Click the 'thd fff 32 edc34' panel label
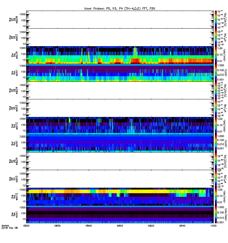This screenshot has width=228, height=243. tap(13, 91)
